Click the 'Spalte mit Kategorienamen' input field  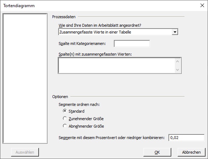pyautogui.click(x=132, y=43)
